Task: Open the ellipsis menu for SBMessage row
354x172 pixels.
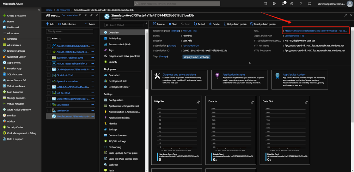Action: tap(92, 105)
